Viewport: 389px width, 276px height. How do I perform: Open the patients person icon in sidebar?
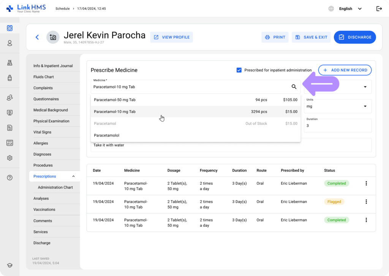(10, 43)
